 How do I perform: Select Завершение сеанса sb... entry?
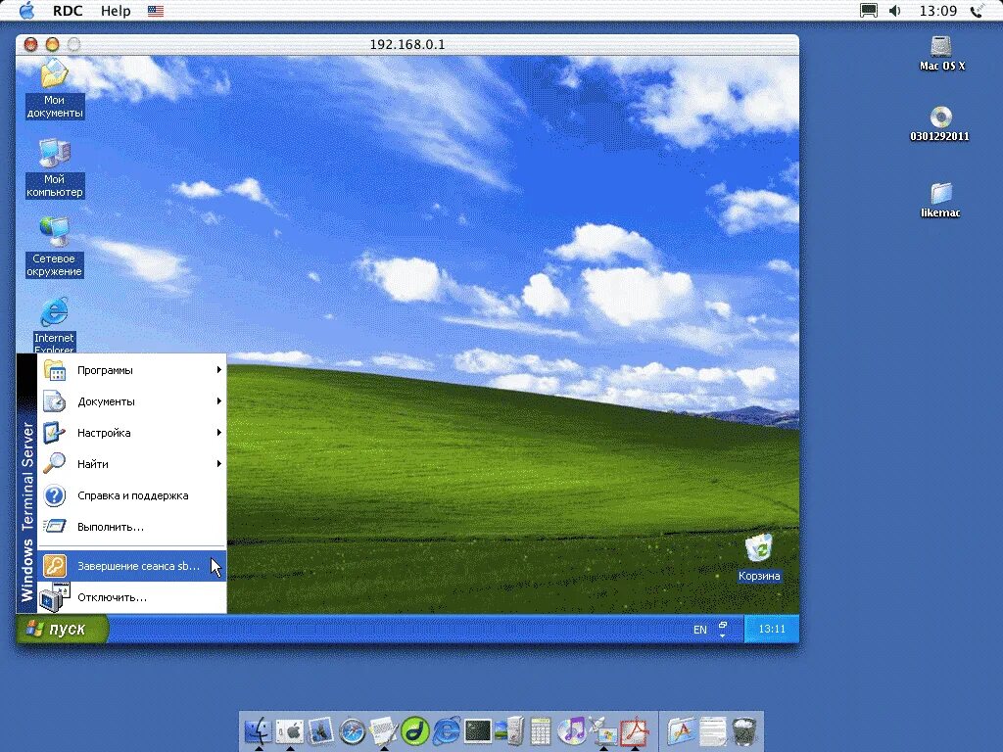click(132, 566)
